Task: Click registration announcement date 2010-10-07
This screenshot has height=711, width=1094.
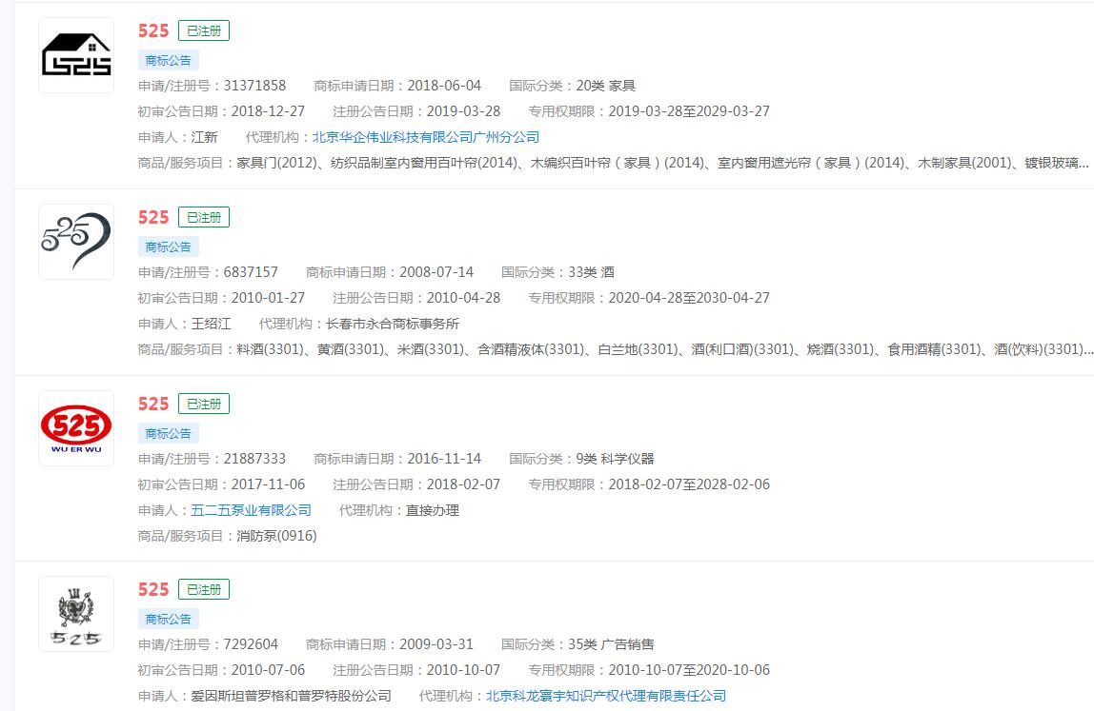Action: coord(463,670)
